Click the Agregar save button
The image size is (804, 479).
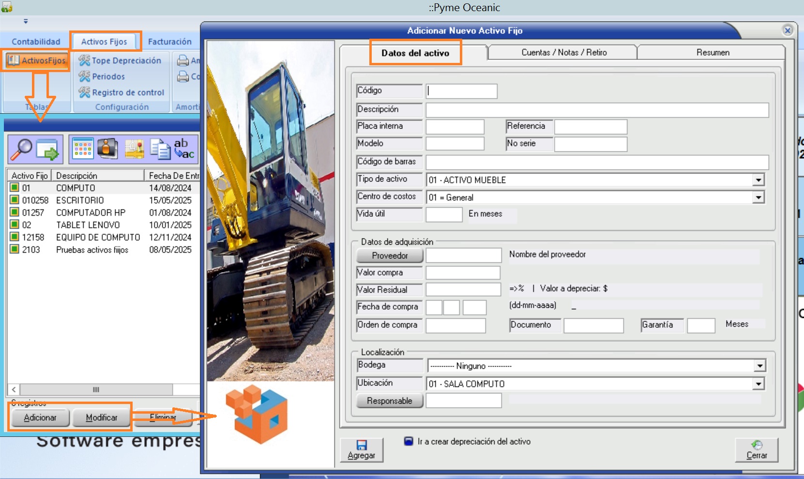coord(361,450)
